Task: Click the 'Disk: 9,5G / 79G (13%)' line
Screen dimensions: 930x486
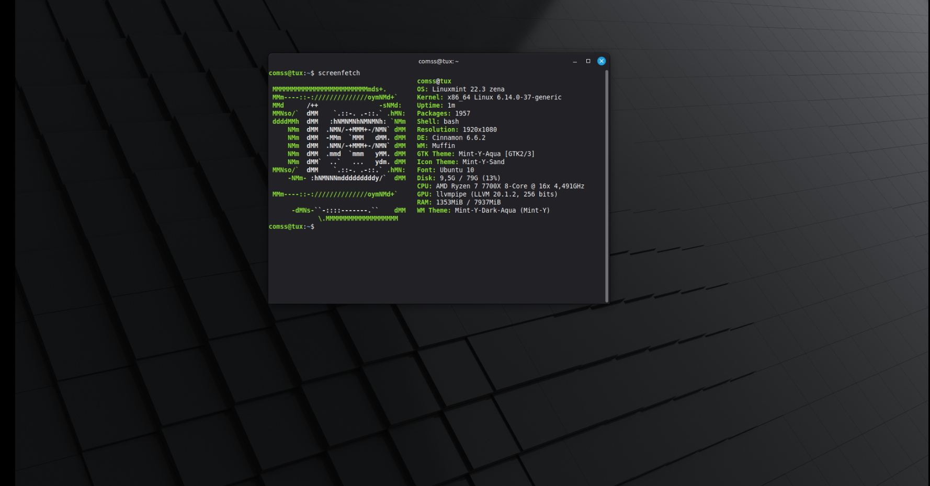Action: click(x=459, y=178)
